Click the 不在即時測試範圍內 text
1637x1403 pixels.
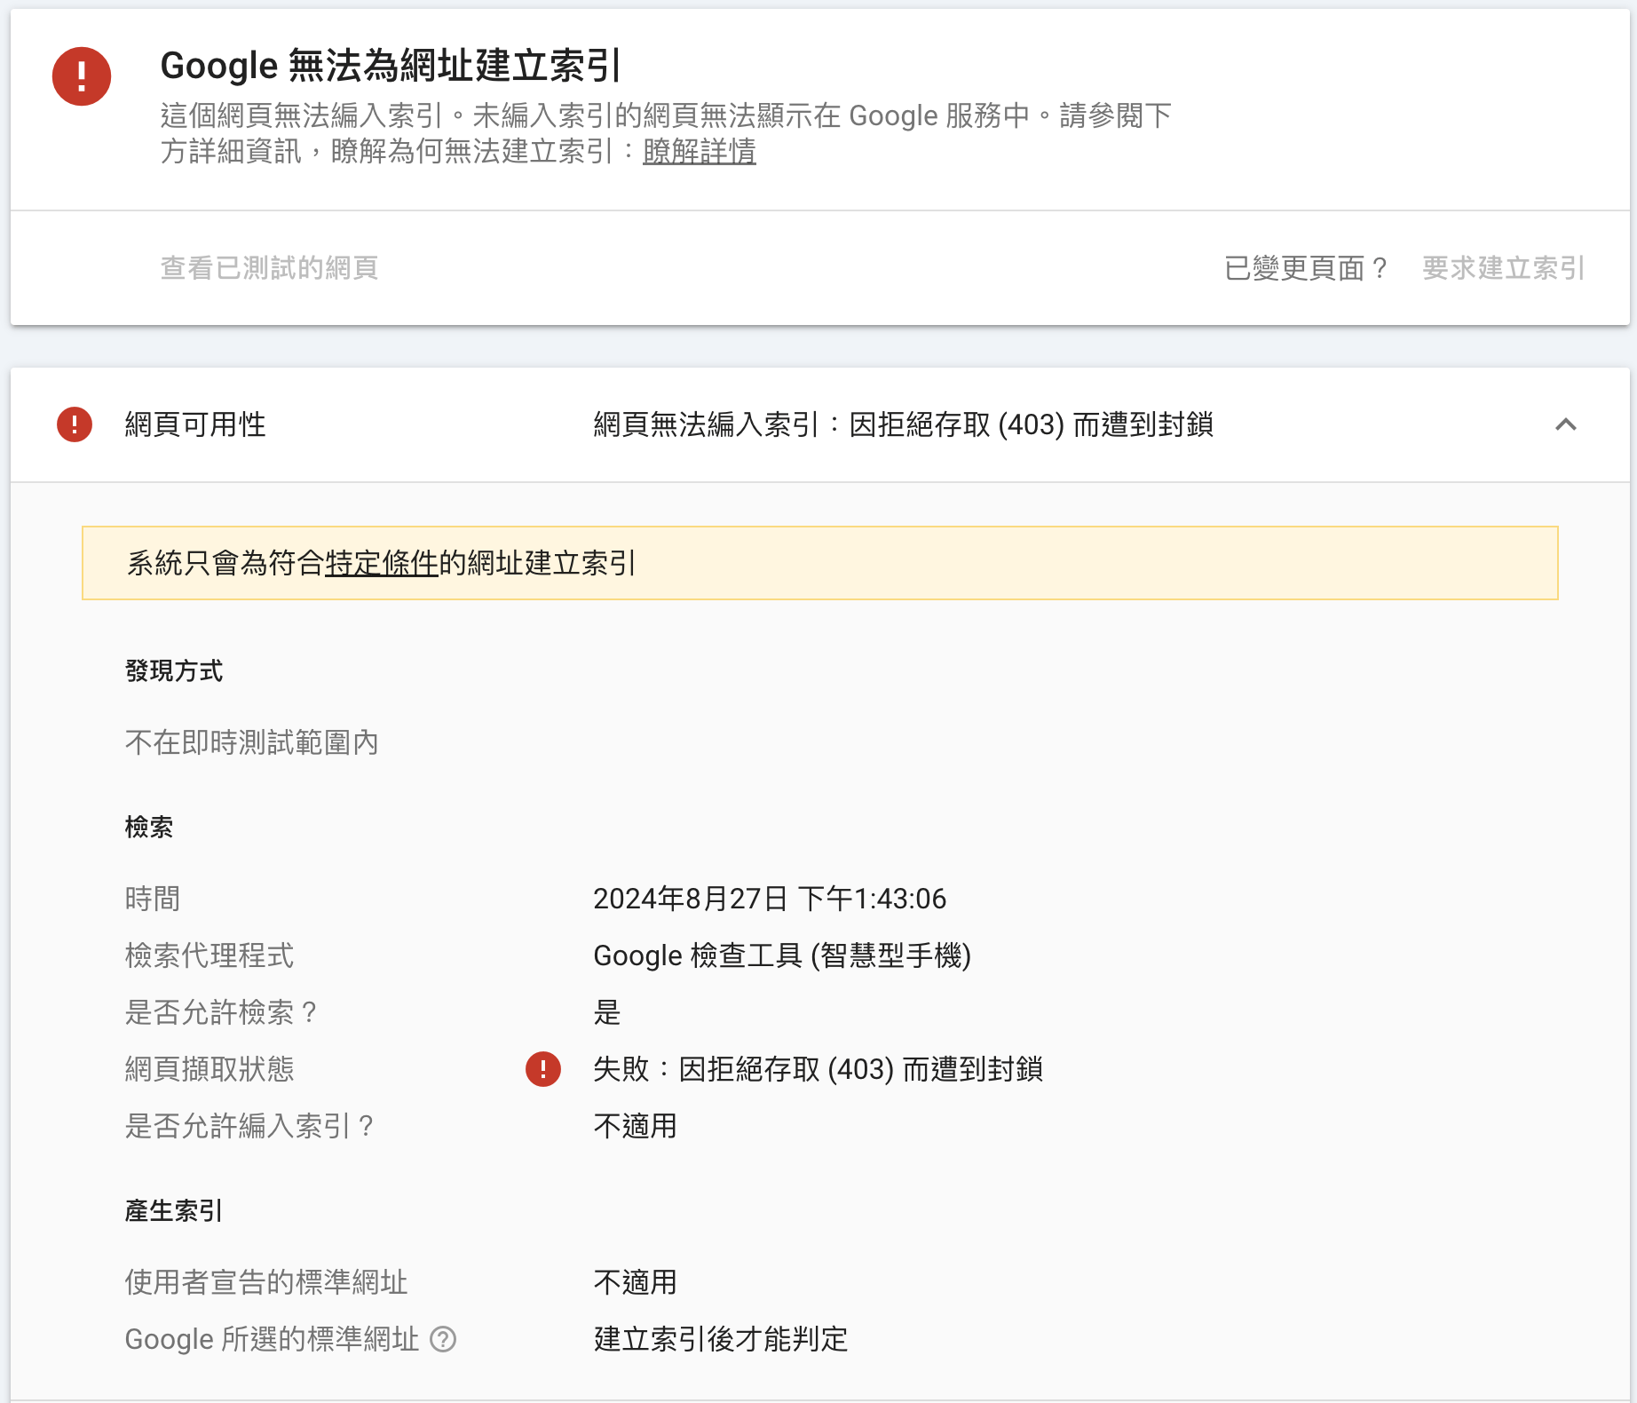tap(252, 742)
